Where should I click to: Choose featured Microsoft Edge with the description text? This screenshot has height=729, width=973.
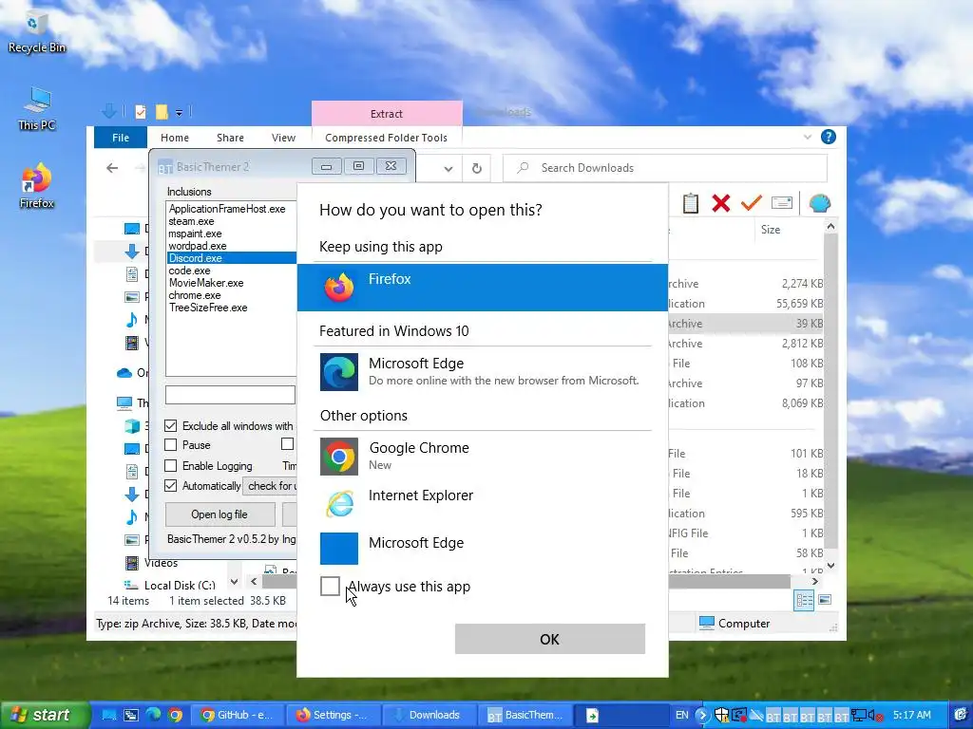click(482, 371)
